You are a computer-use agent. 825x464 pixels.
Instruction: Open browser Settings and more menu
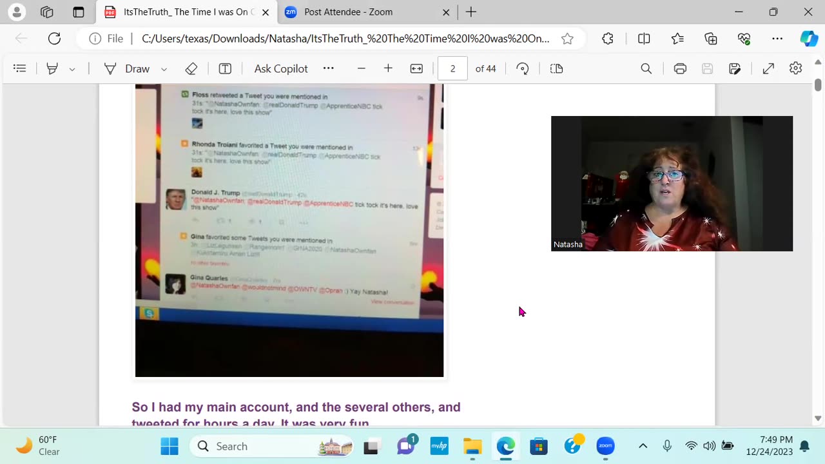coord(778,39)
